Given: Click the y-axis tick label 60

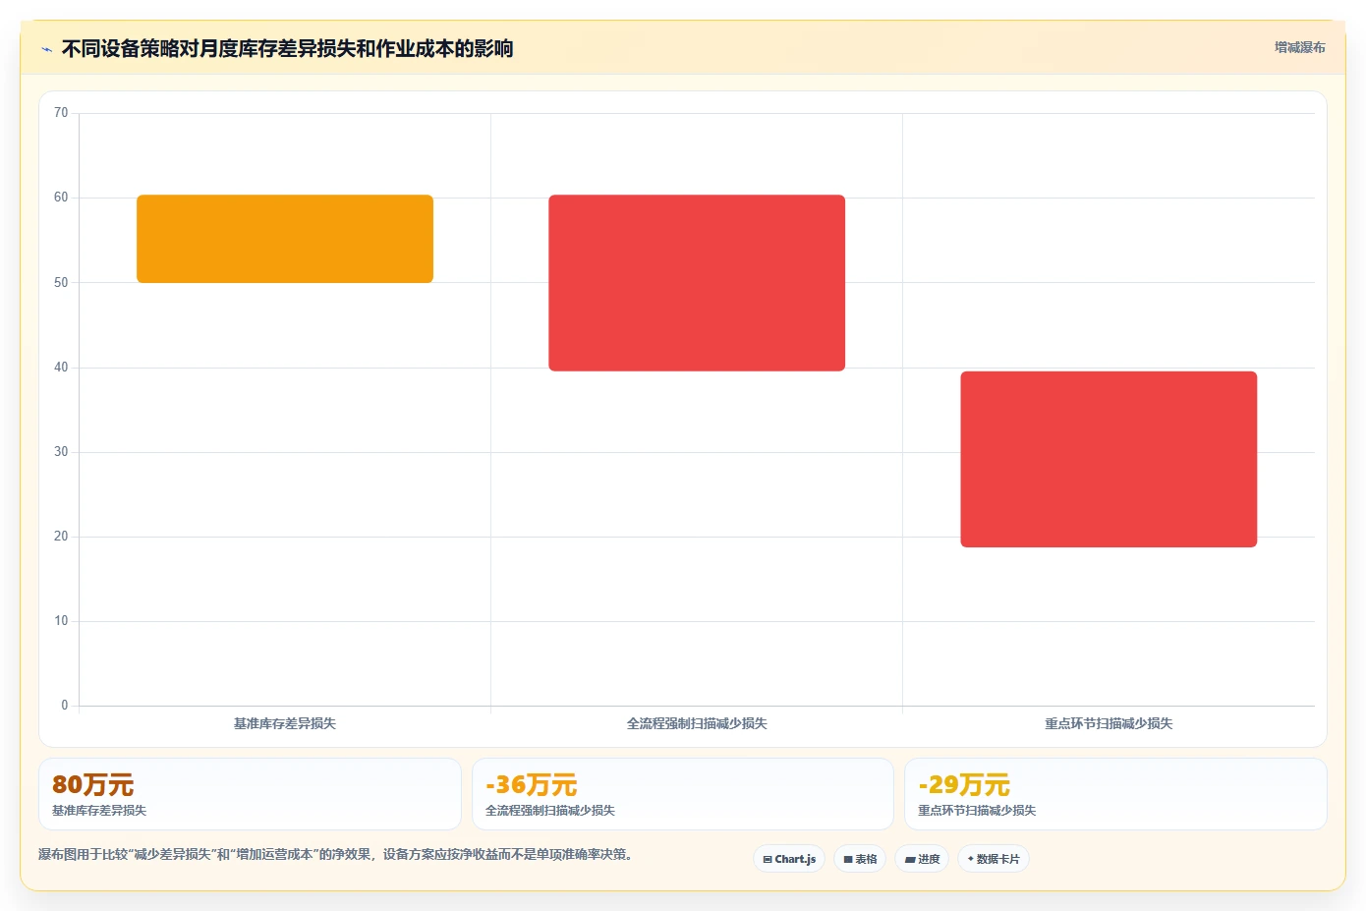Looking at the screenshot, I should pyautogui.click(x=61, y=198).
